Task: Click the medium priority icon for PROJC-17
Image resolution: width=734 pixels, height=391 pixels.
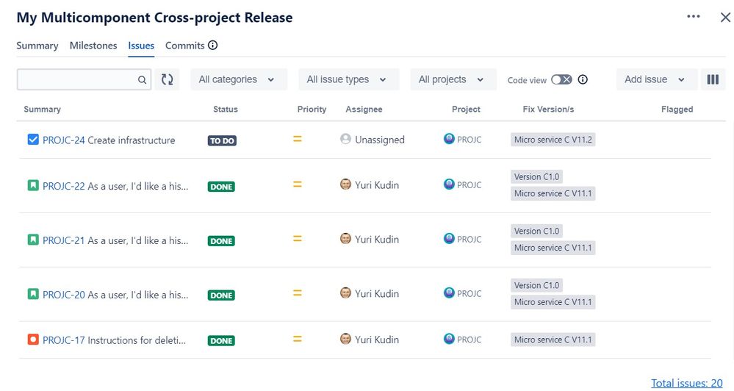Action: (298, 339)
